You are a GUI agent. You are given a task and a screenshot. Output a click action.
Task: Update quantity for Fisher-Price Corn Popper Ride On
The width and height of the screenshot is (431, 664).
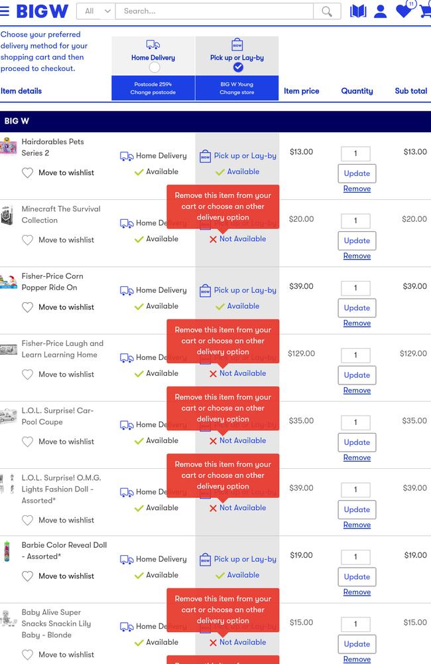[357, 308]
